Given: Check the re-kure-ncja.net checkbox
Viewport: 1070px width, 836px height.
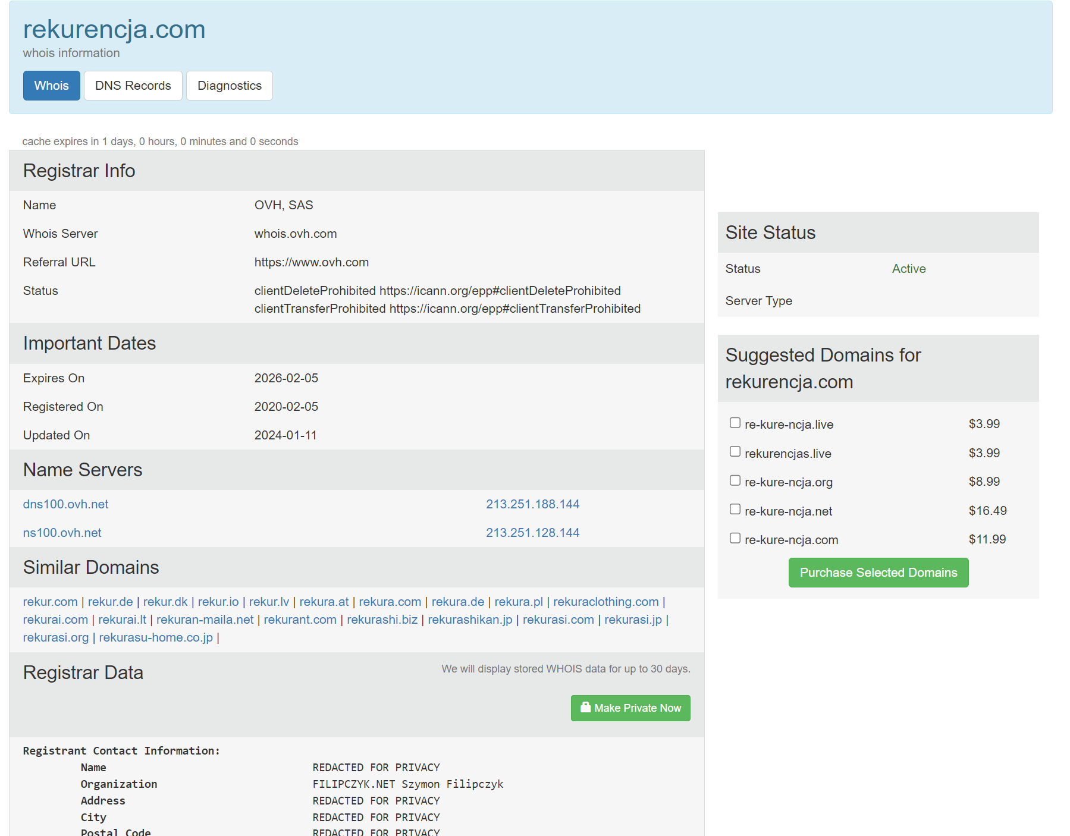Looking at the screenshot, I should 735,510.
